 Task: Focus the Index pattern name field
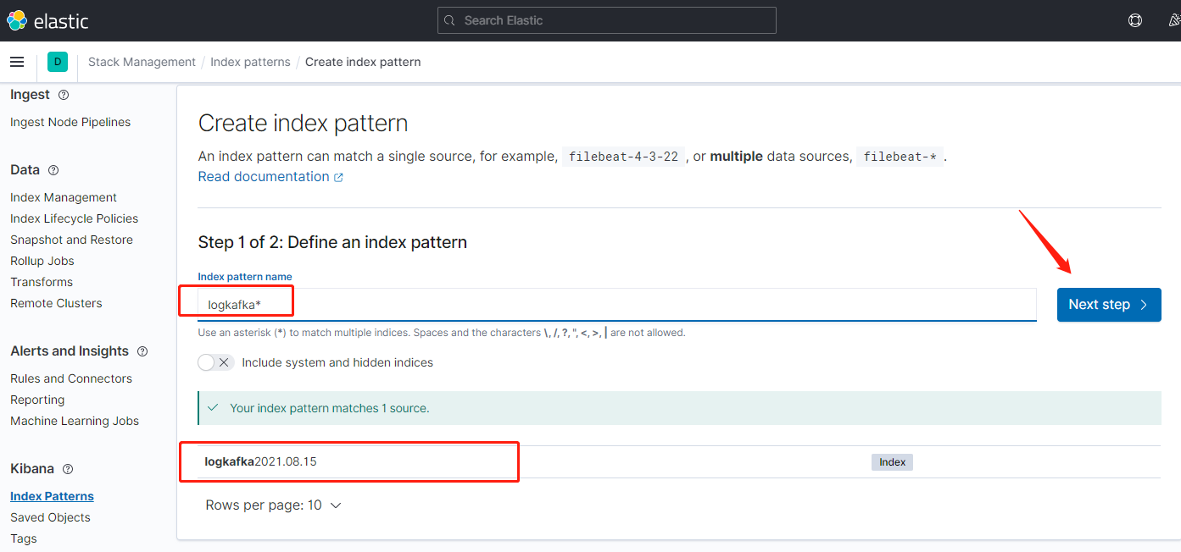point(617,305)
